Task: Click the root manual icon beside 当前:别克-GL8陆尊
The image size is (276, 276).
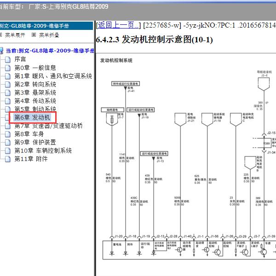Action: click(x=2, y=50)
